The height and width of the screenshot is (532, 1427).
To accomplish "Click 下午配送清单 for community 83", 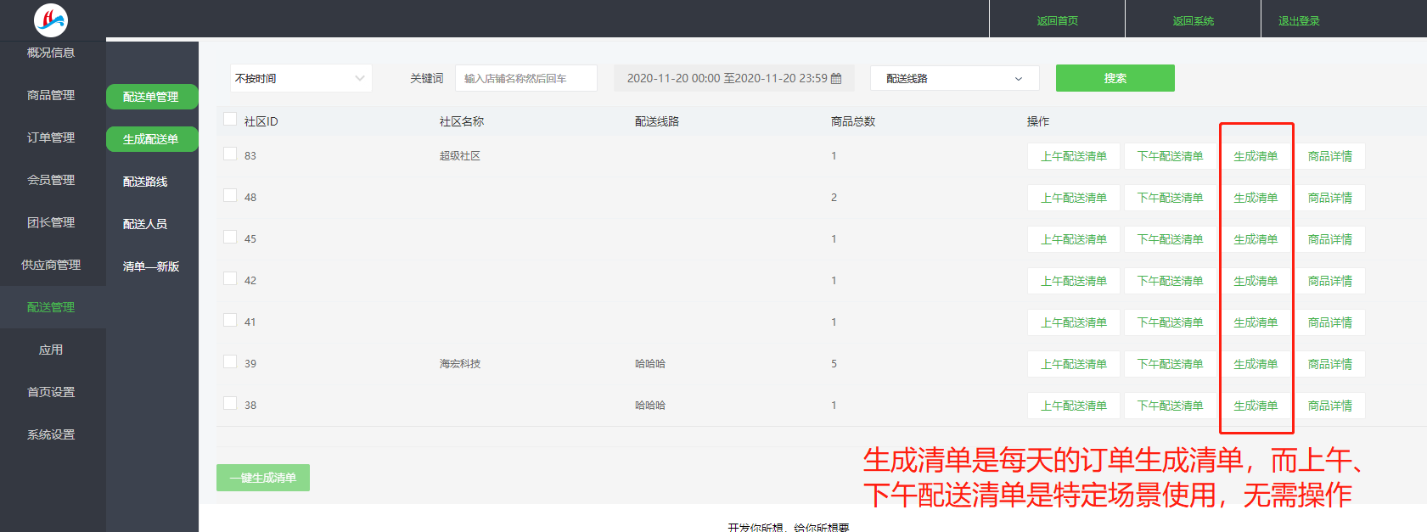I will point(1171,156).
